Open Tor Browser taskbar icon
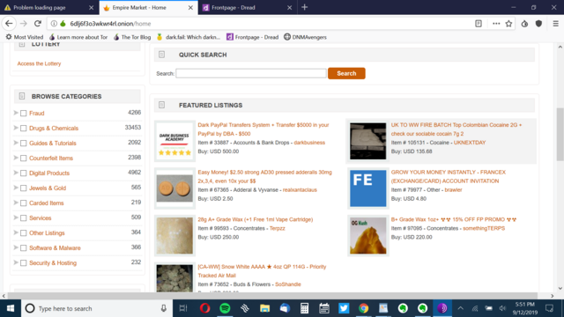 [442, 308]
